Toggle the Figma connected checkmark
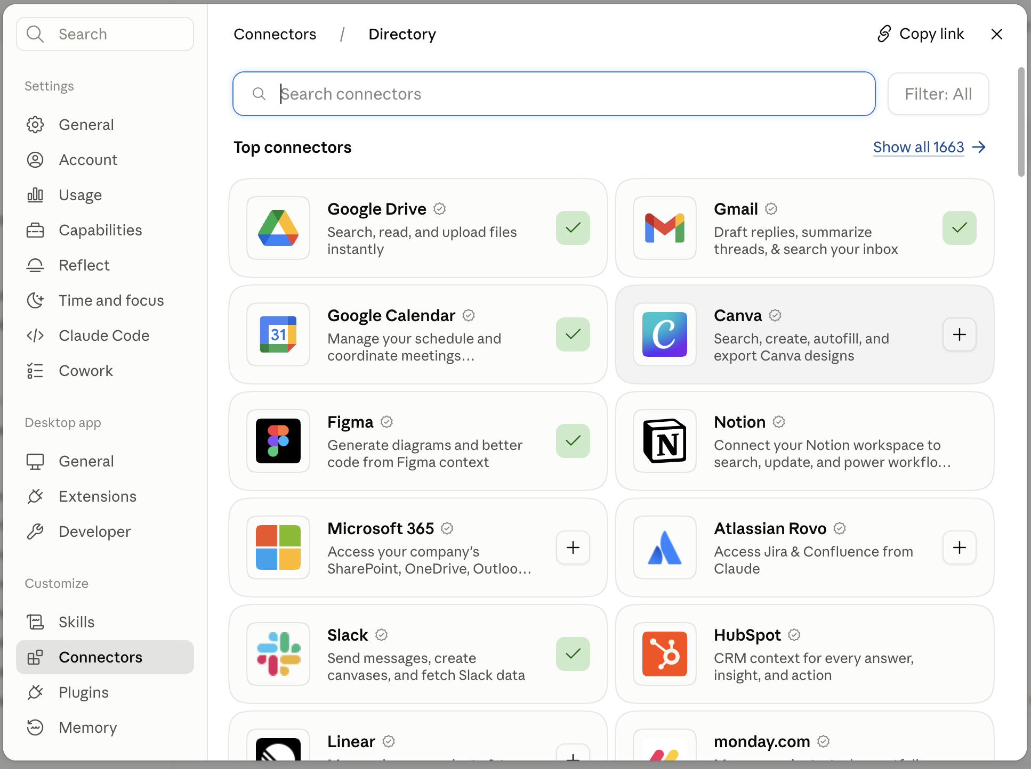 (573, 441)
